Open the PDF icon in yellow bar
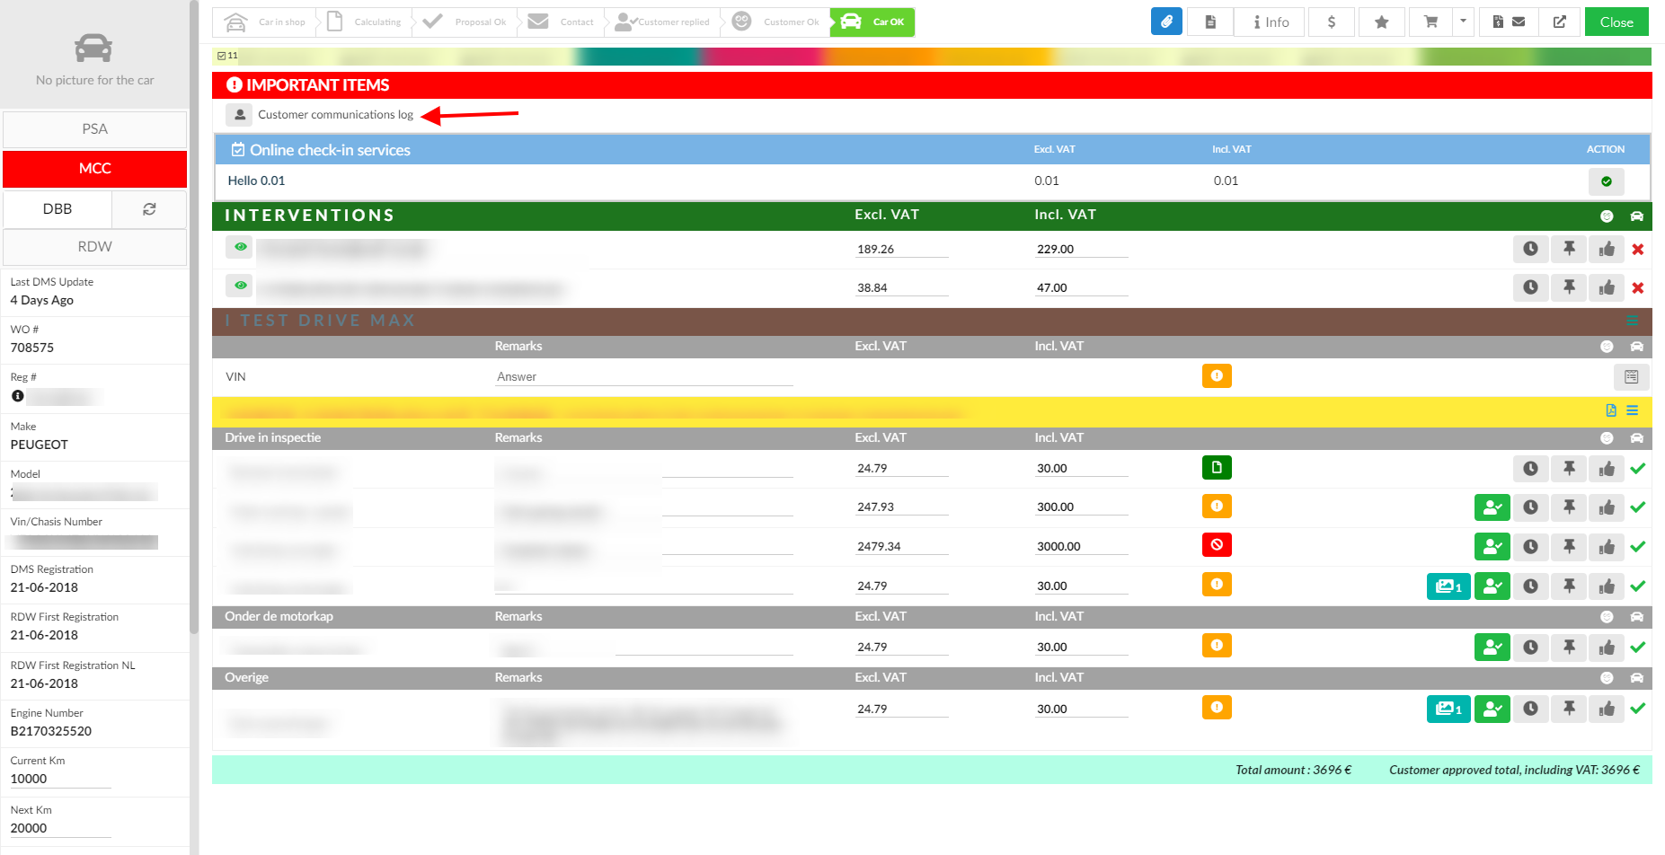 1610,410
